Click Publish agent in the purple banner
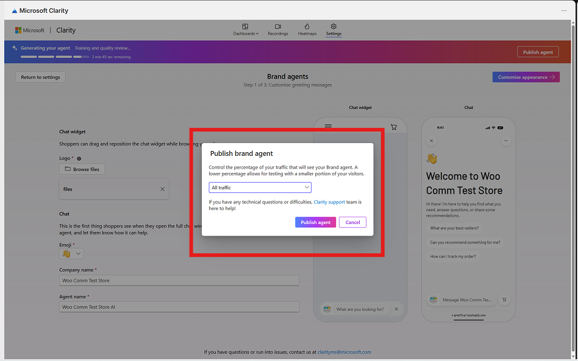Image resolution: width=578 pixels, height=361 pixels. point(538,52)
